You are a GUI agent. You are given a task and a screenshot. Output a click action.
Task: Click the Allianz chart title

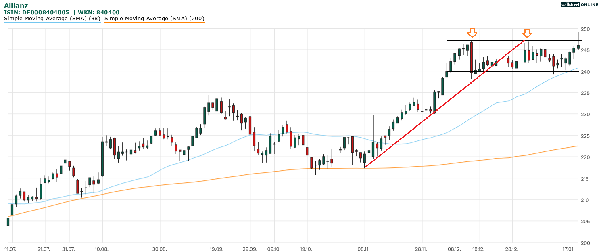coord(16,5)
